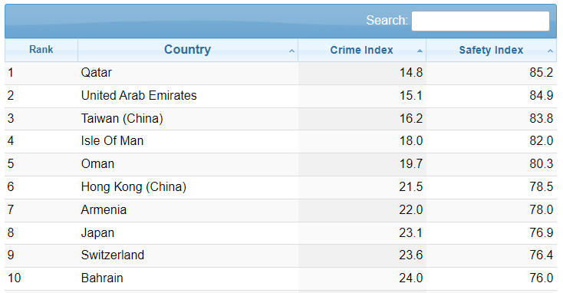This screenshot has width=563, height=293.
Task: Select the Oman row
Action: point(281,164)
